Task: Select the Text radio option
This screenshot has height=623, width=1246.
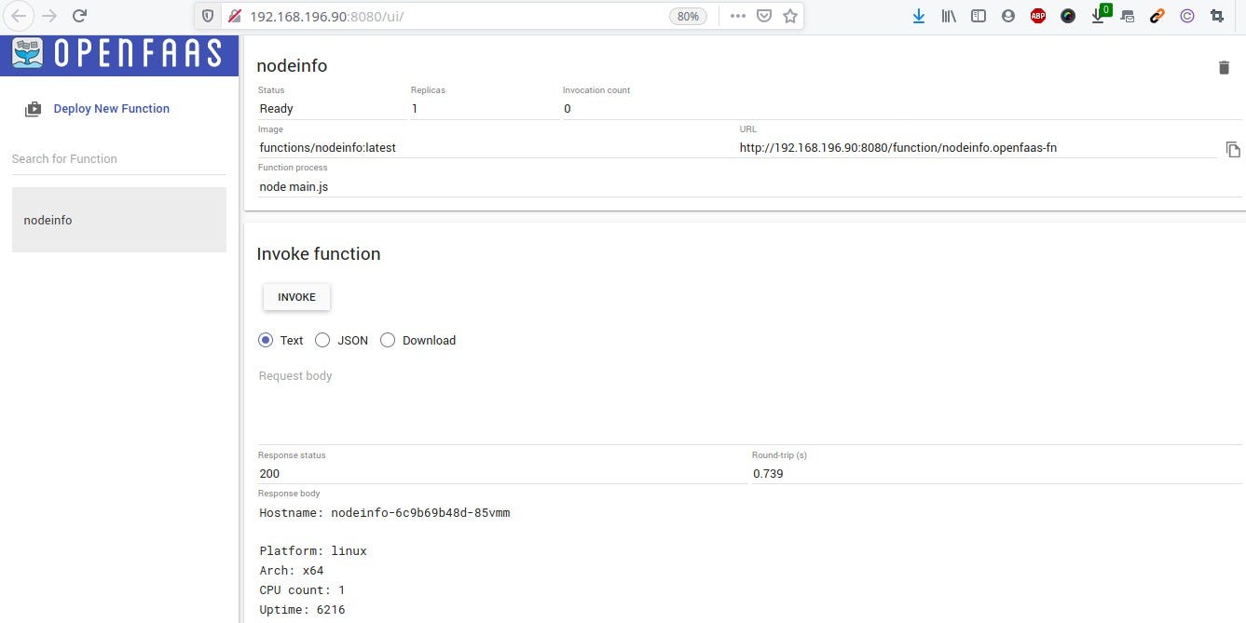Action: (x=266, y=340)
